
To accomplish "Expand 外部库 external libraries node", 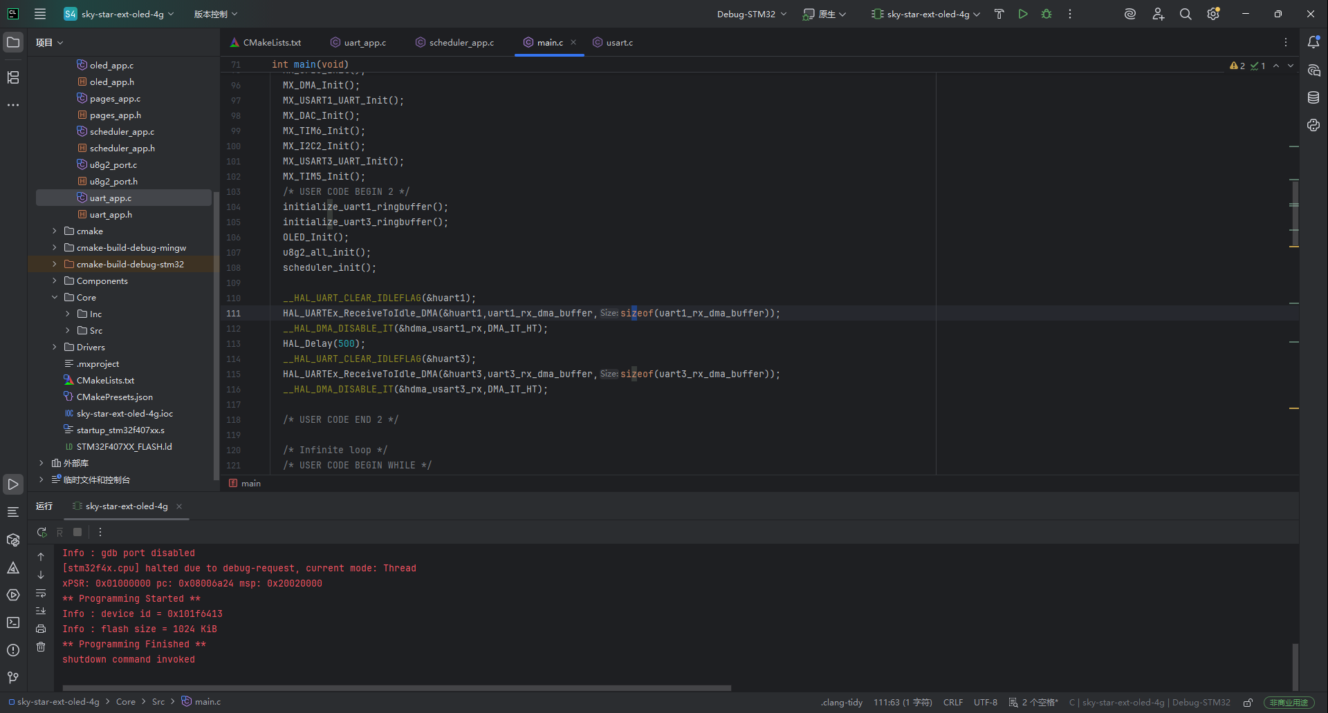I will [x=41, y=464].
